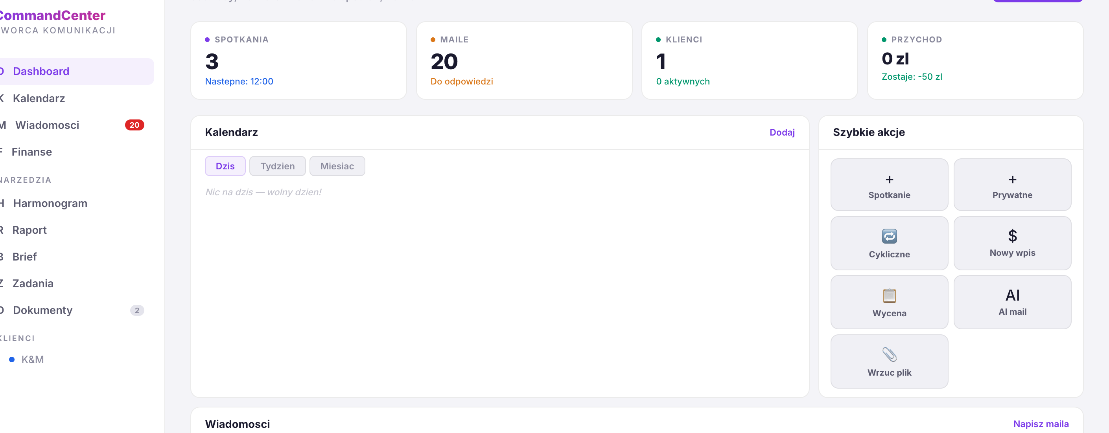1109x433 pixels.
Task: Click the Wycena quick action label
Action: point(890,314)
